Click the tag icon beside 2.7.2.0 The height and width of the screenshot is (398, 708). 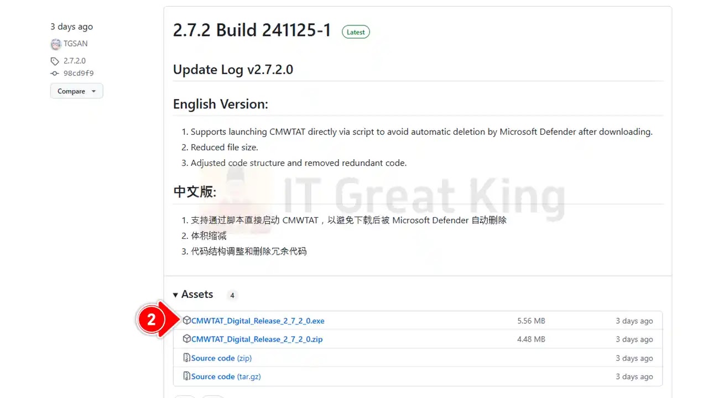click(54, 61)
